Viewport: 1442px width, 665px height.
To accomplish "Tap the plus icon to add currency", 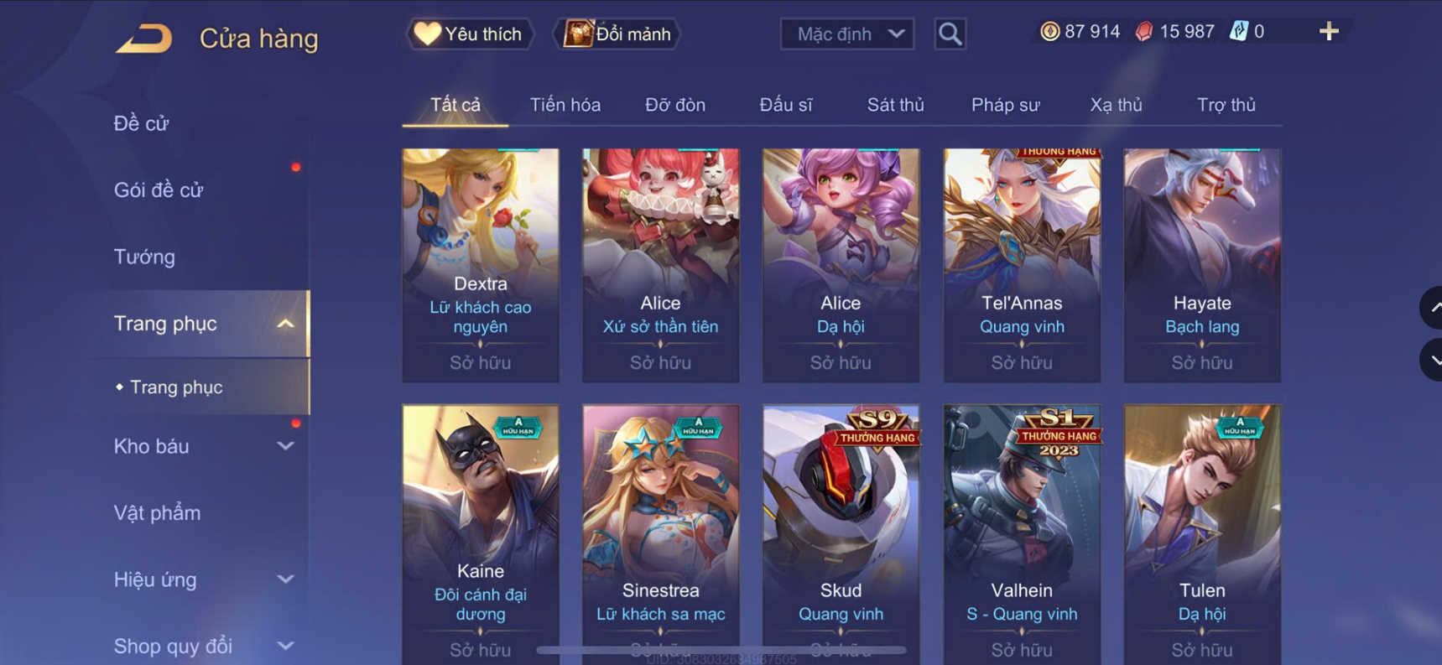I will 1329,32.
